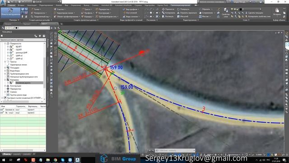
Task: Collapse the Коридоры tree node
Action: (5, 80)
